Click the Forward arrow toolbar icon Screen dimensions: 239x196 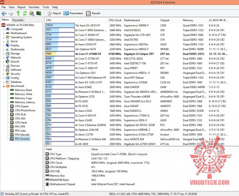click(11, 13)
